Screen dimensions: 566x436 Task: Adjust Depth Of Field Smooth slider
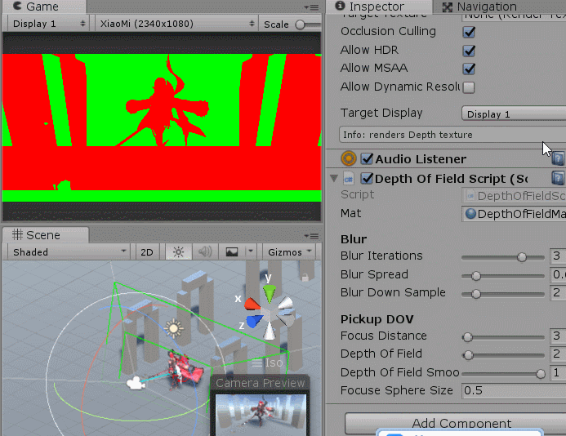(503, 374)
